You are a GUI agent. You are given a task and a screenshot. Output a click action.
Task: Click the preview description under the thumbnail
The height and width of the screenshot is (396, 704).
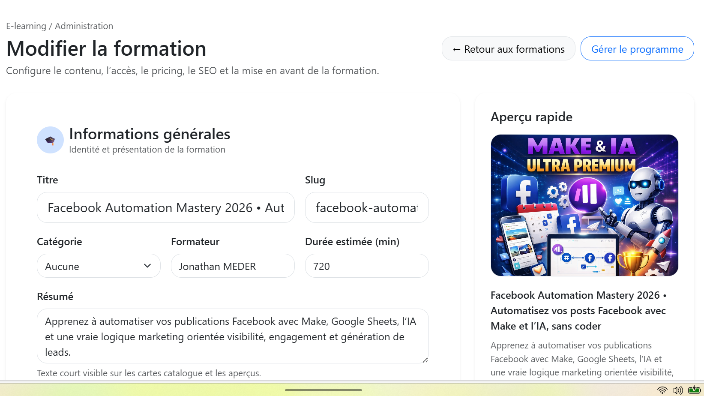[581, 359]
